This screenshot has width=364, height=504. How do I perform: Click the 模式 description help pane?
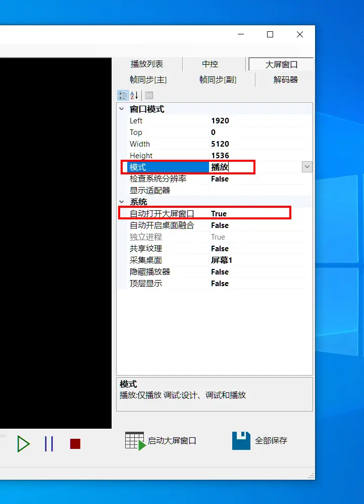click(x=215, y=394)
